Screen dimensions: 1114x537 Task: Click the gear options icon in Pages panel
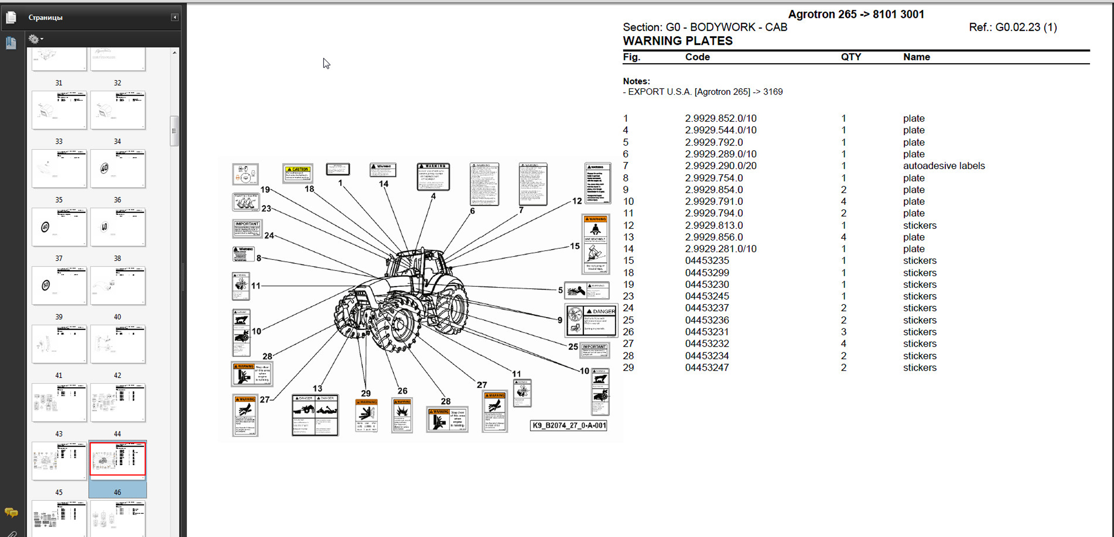(33, 39)
